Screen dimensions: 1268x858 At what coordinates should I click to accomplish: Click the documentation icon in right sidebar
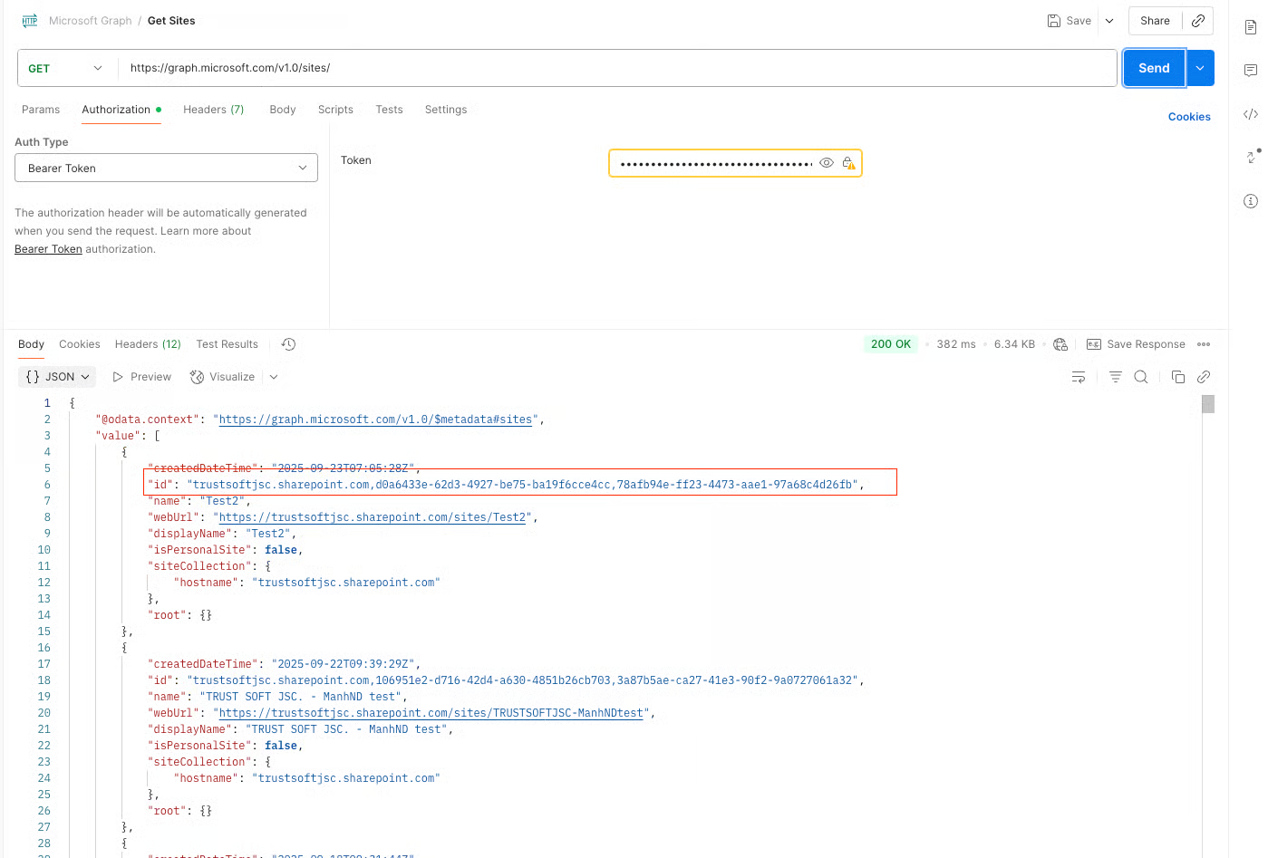(1250, 27)
